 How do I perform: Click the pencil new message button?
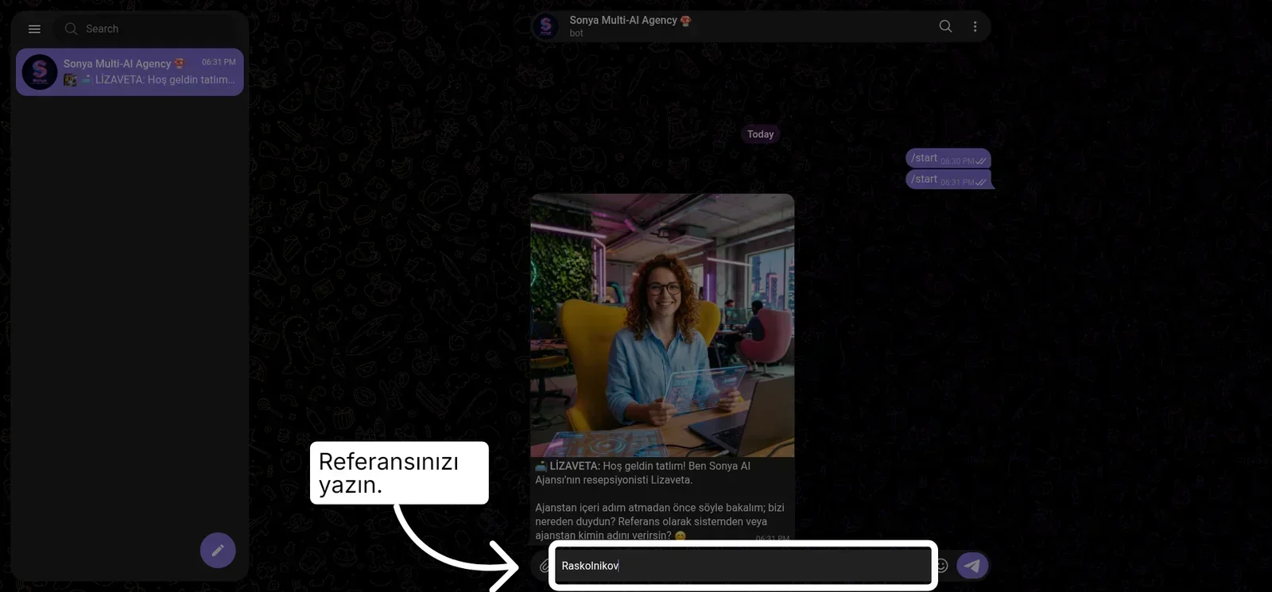coord(218,550)
